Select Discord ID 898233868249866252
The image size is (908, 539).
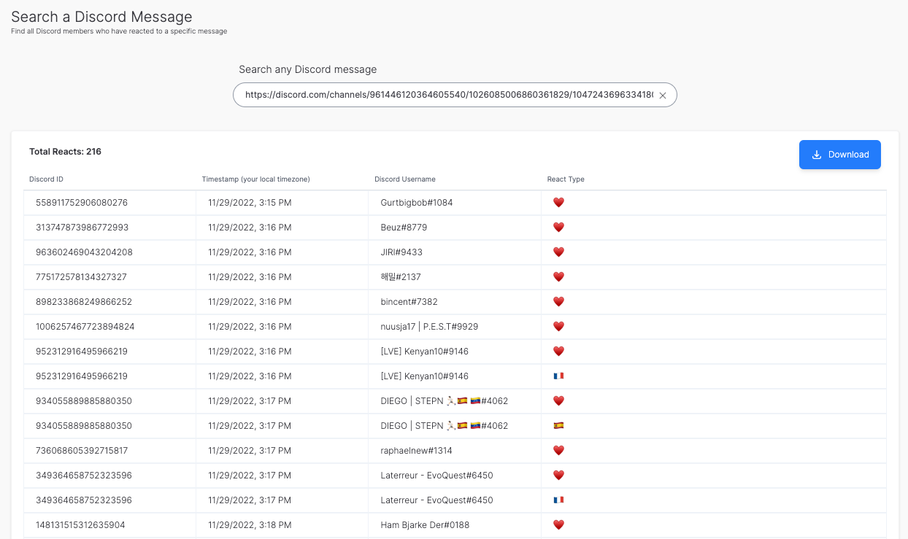83,302
